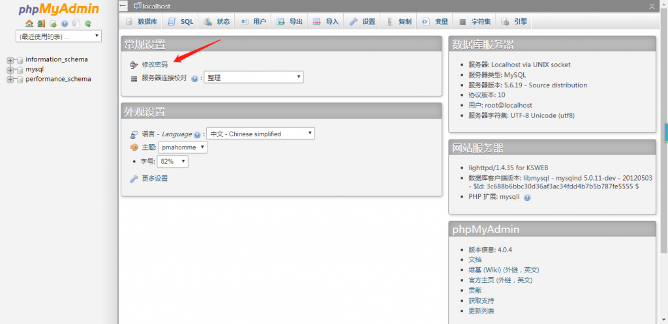The height and width of the screenshot is (324, 668).
Task: Open the 主题 pmahomme theme dropdown
Action: point(183,147)
